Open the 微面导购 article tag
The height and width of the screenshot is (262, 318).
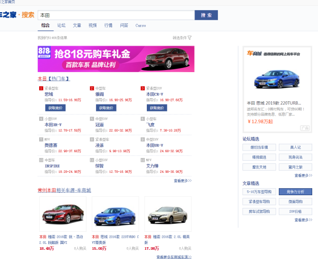[296, 202]
